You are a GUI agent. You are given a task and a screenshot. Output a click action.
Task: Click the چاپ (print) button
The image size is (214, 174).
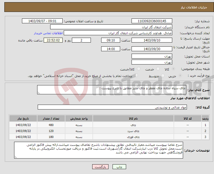point(119,167)
